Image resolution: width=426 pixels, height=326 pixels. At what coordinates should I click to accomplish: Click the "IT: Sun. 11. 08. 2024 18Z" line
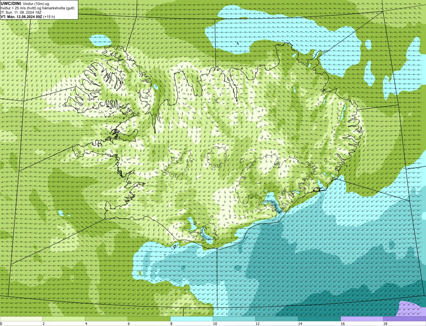[x=21, y=12]
